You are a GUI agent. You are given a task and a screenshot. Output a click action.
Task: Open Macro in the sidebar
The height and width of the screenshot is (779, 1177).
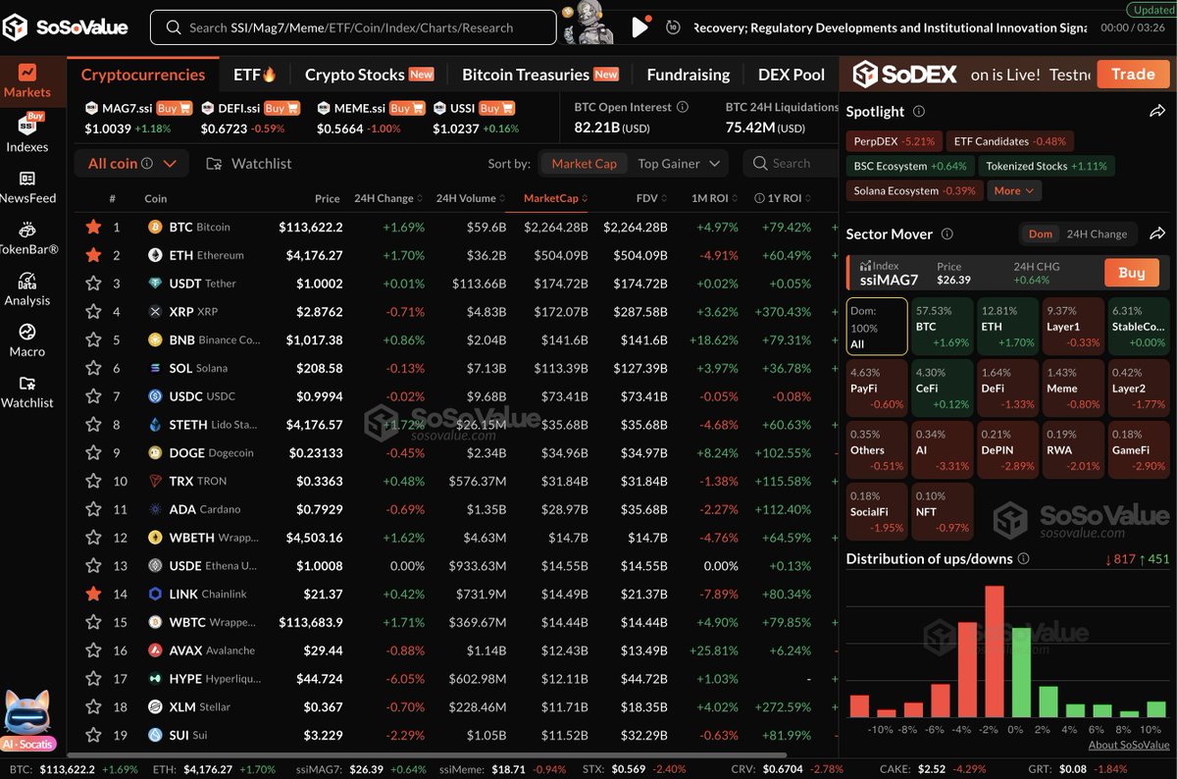(x=26, y=339)
